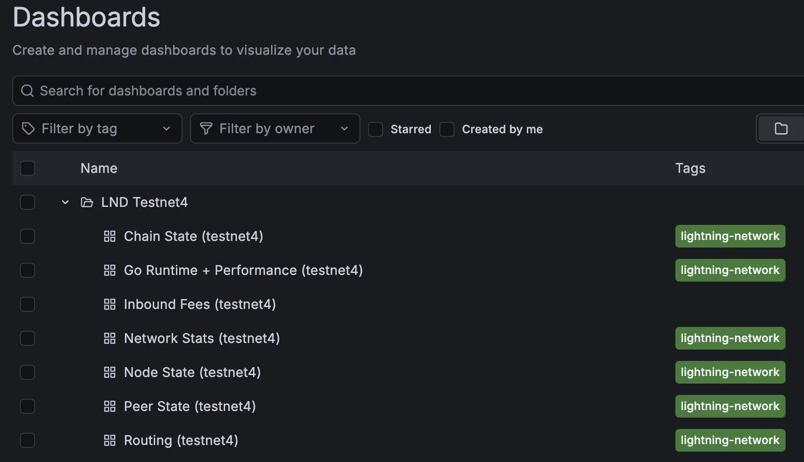Tick the checkbox for Inbound Fees (testnet4)

point(27,304)
